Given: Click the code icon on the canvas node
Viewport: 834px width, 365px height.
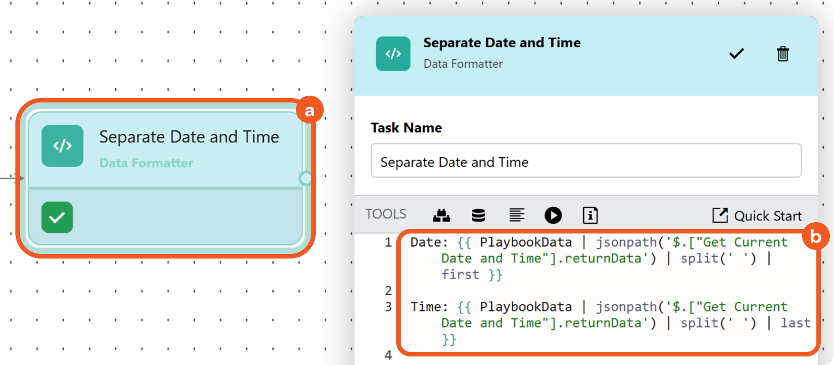Looking at the screenshot, I should (x=62, y=146).
